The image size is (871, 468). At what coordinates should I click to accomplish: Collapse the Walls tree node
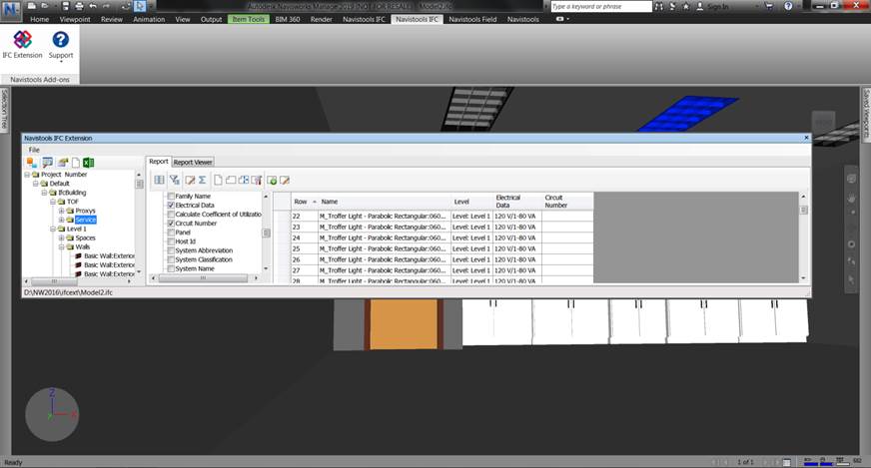coord(62,247)
